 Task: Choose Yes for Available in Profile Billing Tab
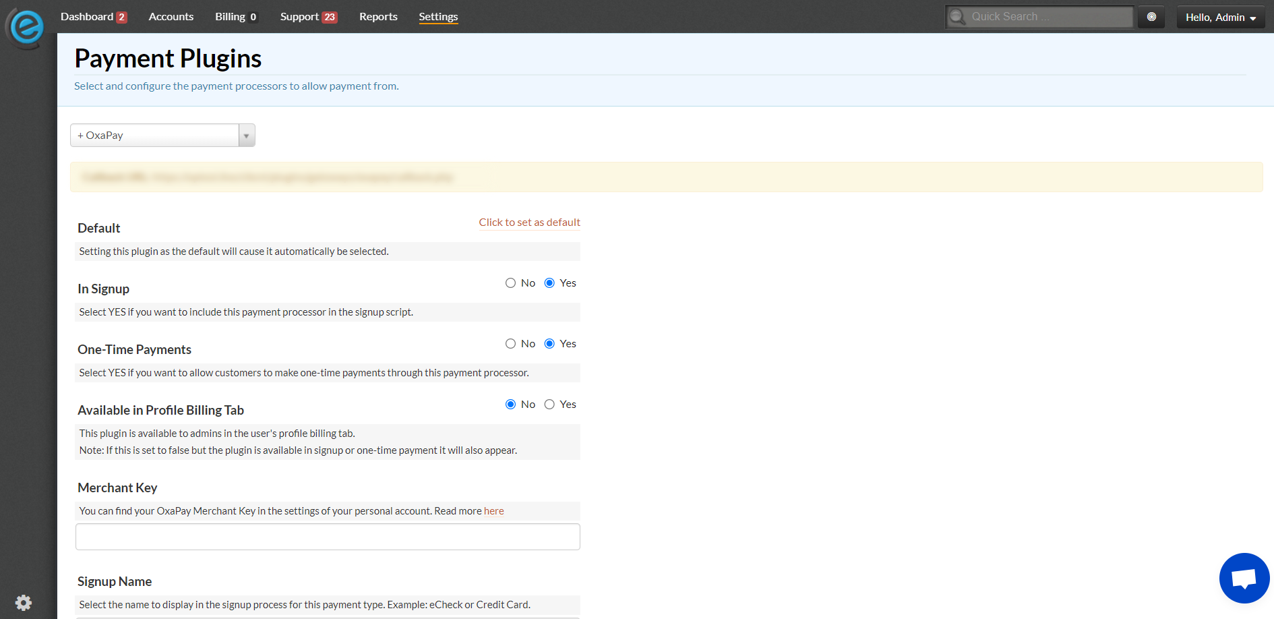tap(549, 405)
